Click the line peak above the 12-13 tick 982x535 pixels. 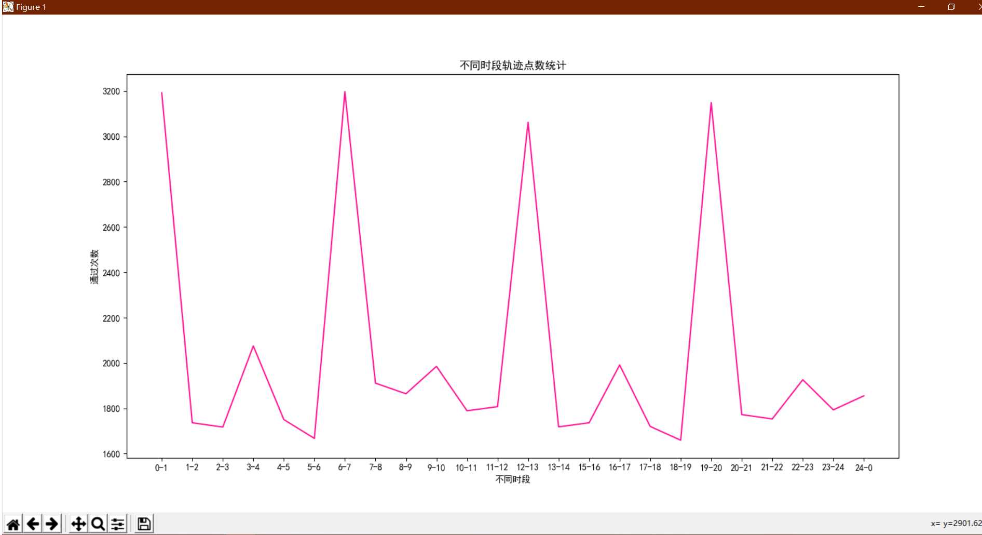(528, 123)
